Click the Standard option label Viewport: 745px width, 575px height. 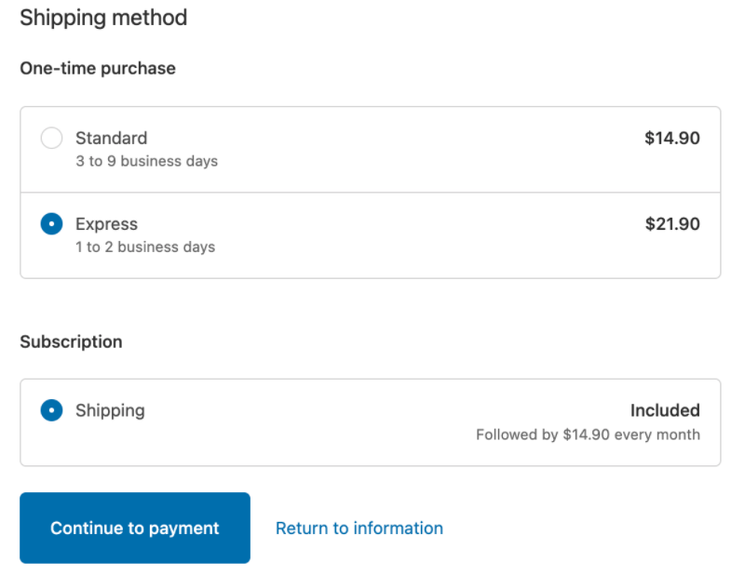pos(111,139)
